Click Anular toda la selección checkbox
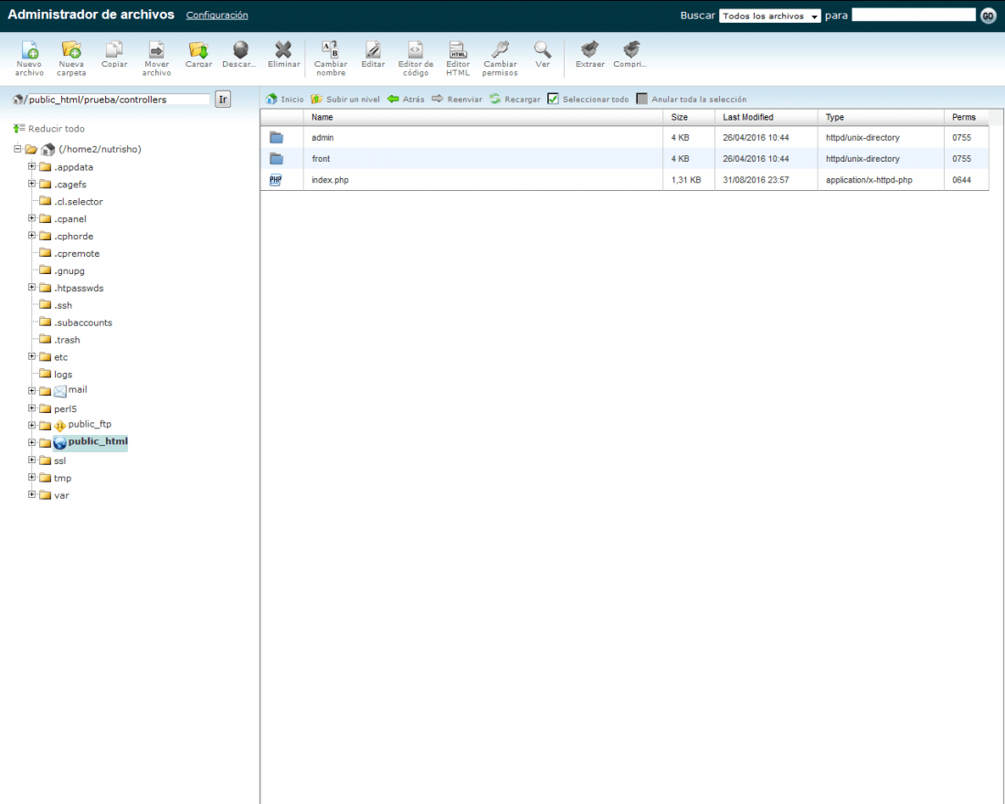The height and width of the screenshot is (804, 1005). pos(641,99)
